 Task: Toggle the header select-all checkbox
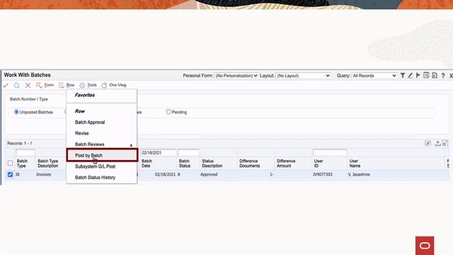point(10,164)
